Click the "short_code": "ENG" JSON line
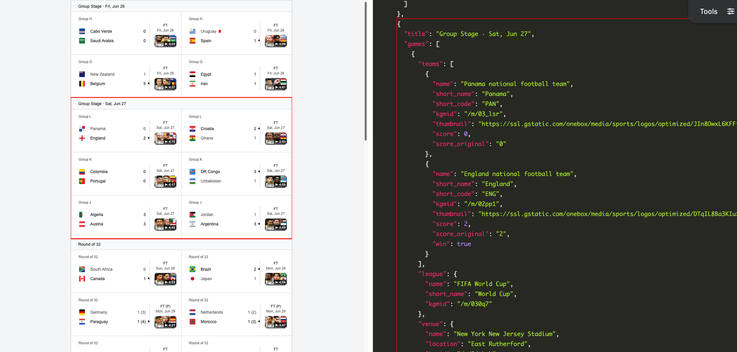 pyautogui.click(x=467, y=194)
